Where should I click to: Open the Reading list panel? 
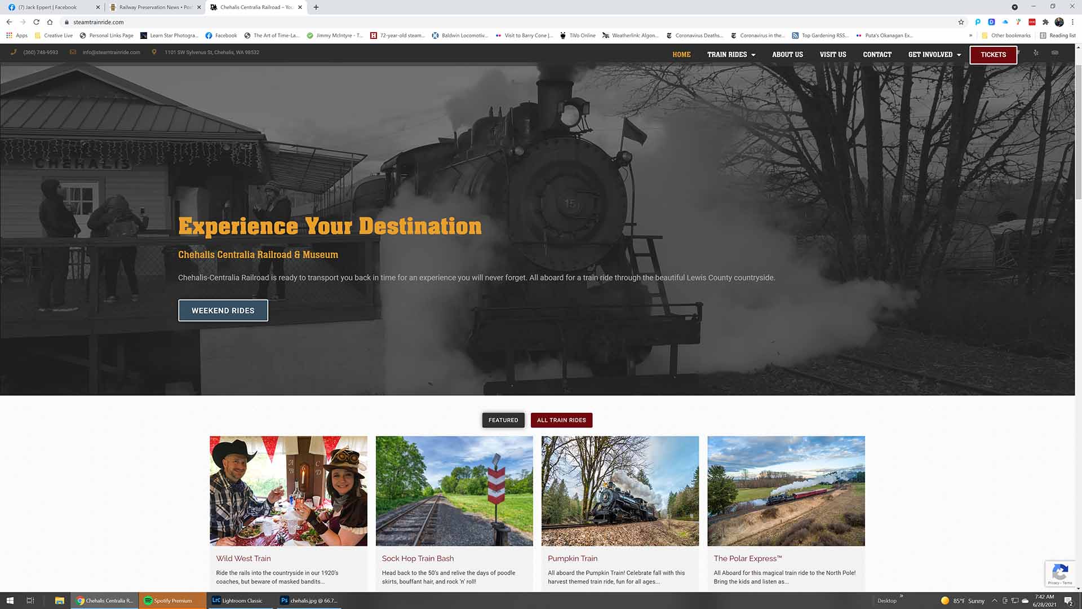click(1058, 36)
